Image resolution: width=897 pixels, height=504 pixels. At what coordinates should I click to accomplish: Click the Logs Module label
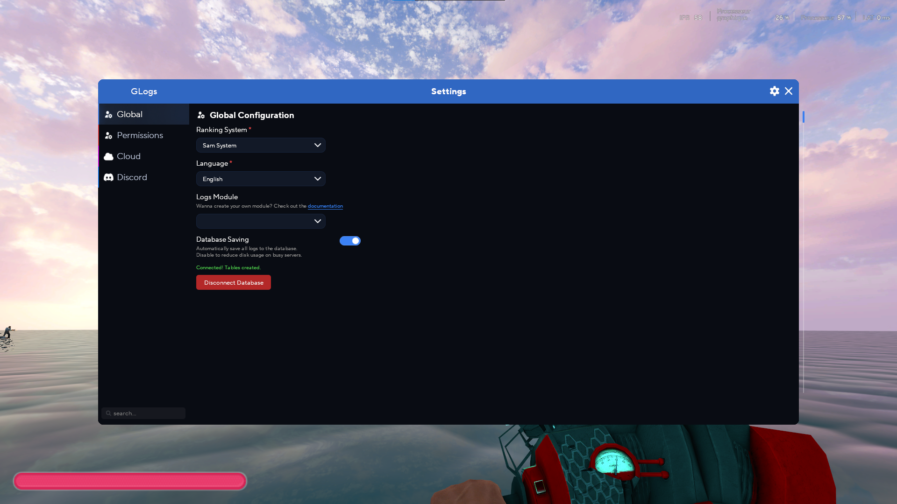[x=217, y=197]
